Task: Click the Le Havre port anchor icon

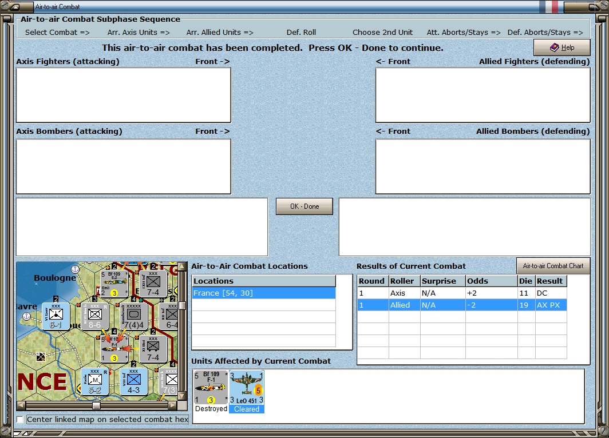Action: click(x=26, y=316)
